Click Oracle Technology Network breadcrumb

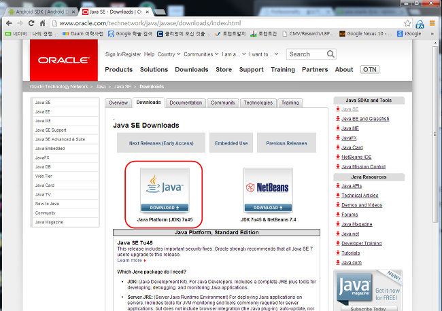point(58,86)
